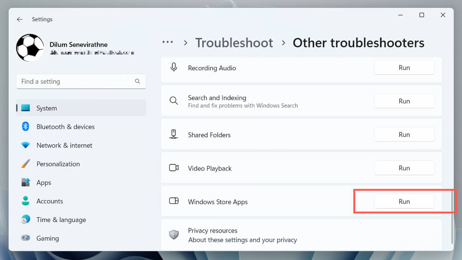Click the back arrow in Settings
The width and height of the screenshot is (462, 260).
click(19, 19)
